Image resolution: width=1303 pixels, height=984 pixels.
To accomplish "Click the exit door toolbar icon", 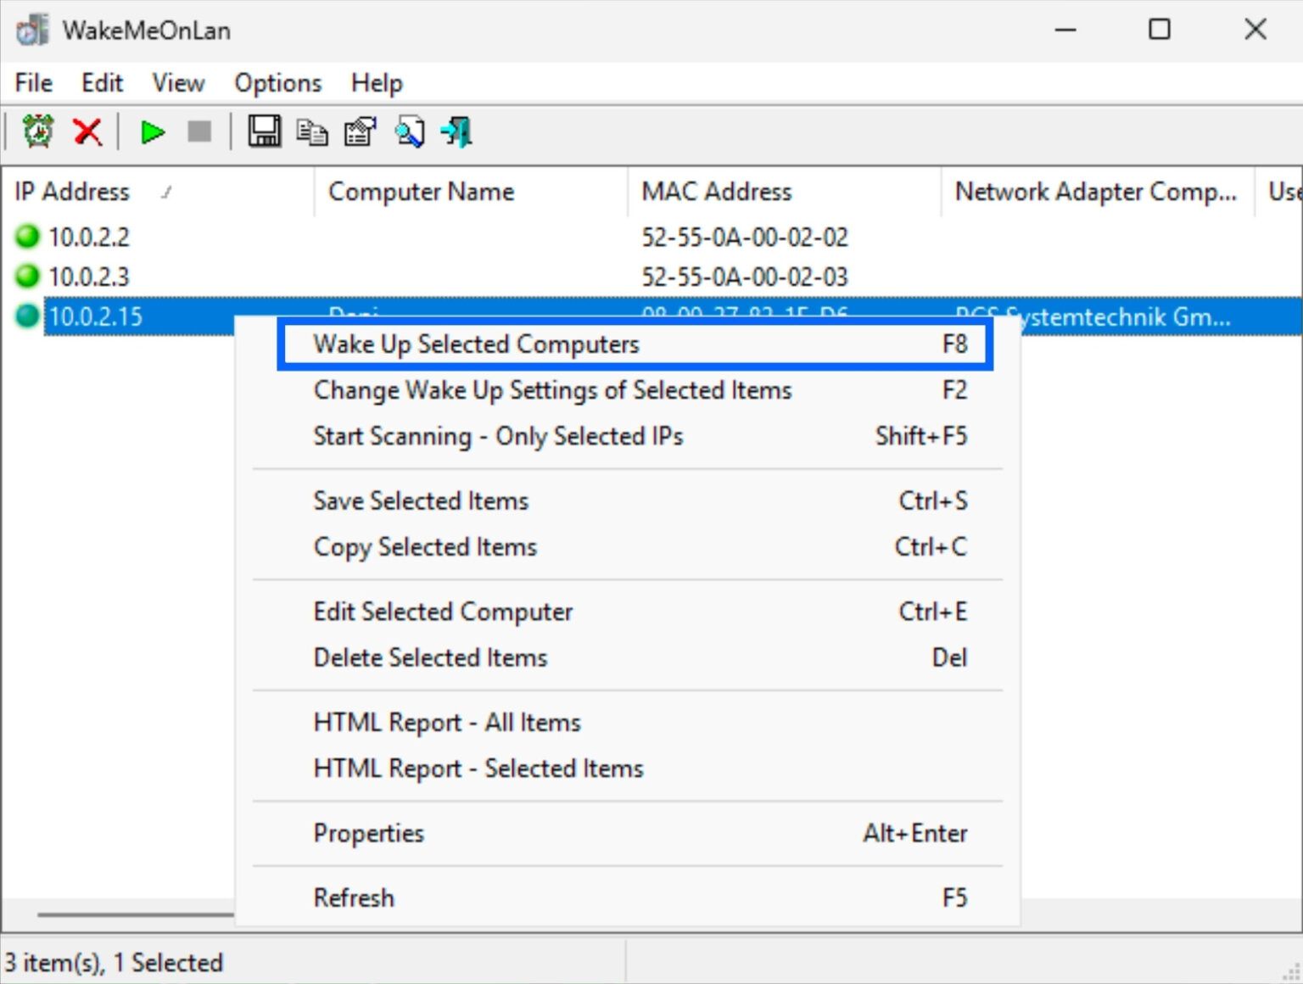I will (456, 132).
